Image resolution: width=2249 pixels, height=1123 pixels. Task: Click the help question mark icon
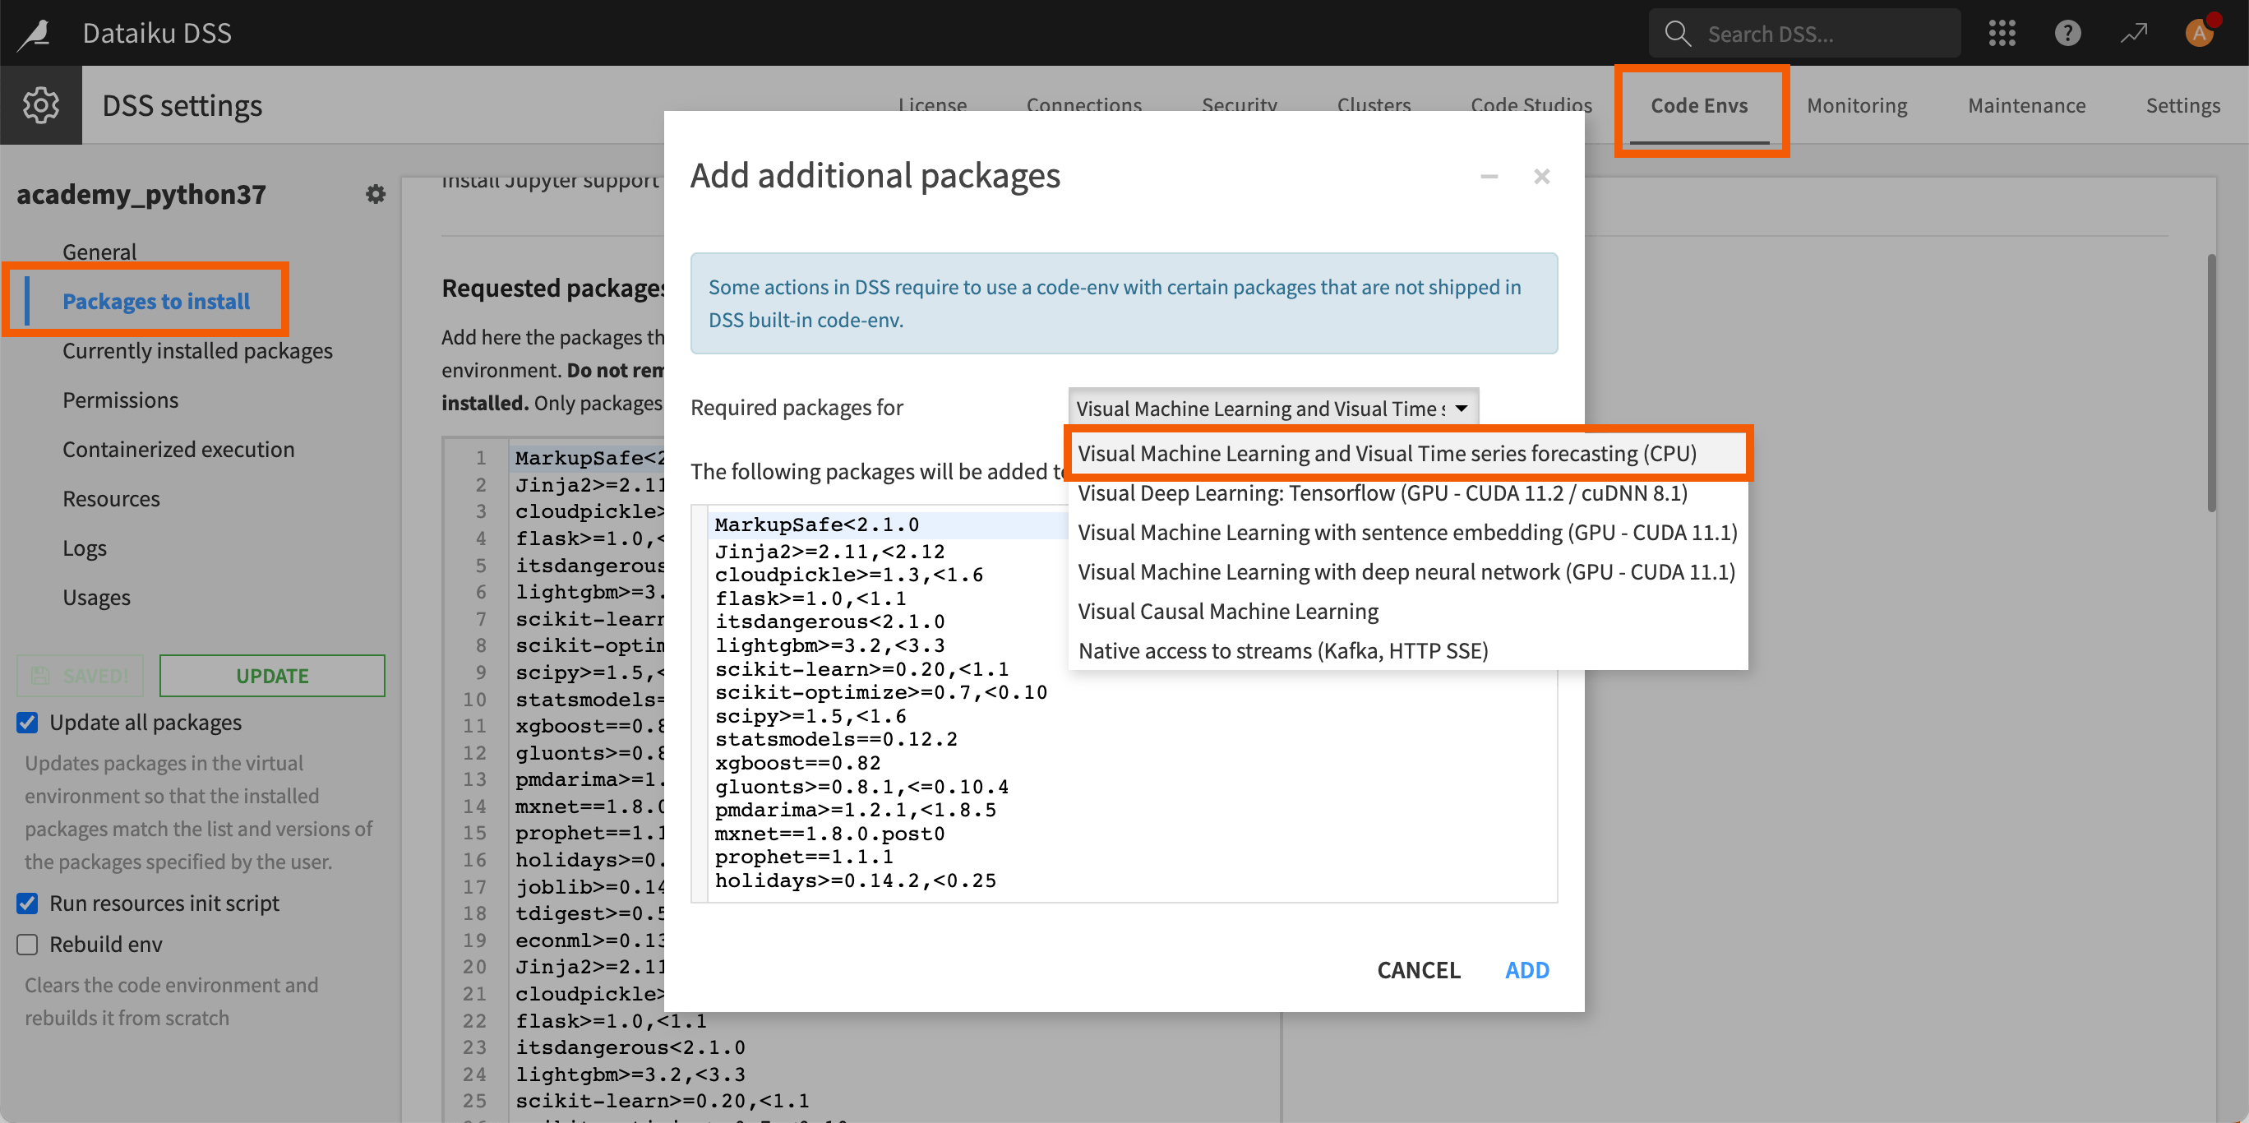coord(2067,32)
